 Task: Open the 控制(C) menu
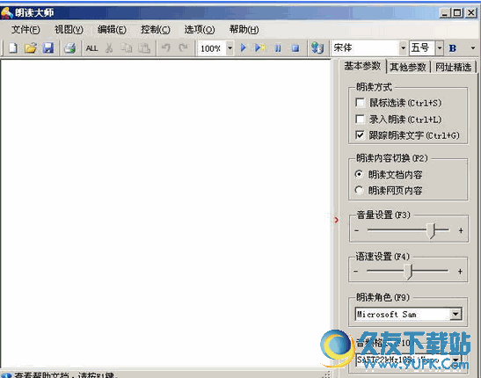[x=156, y=30]
